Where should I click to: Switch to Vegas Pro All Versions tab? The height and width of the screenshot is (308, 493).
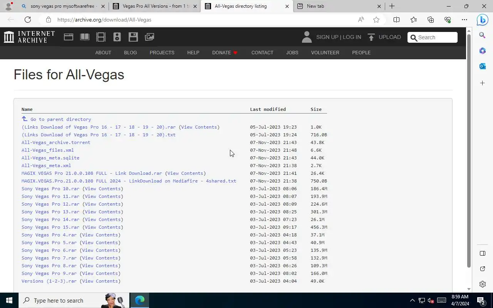[156, 6]
